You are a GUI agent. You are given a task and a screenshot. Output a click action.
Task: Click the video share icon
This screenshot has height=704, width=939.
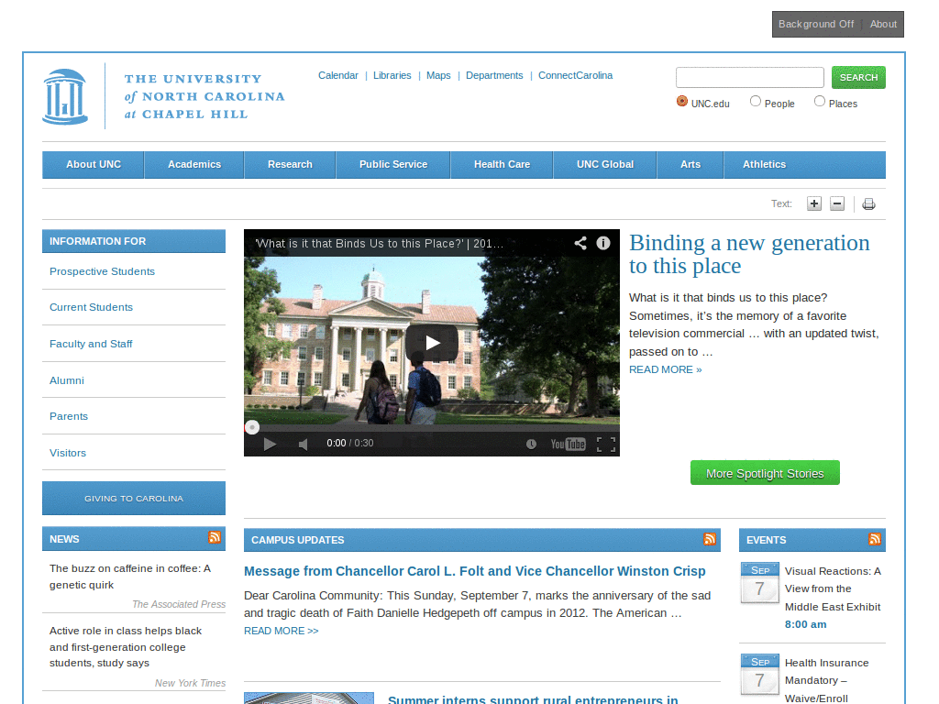coord(580,243)
